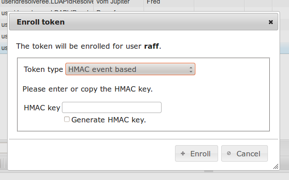Click the plus icon on Enroll
The image size is (289, 180).
tap(183, 154)
